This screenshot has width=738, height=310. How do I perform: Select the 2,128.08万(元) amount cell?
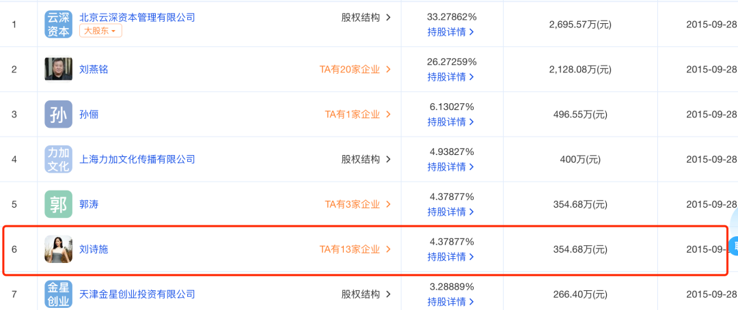[x=580, y=70]
